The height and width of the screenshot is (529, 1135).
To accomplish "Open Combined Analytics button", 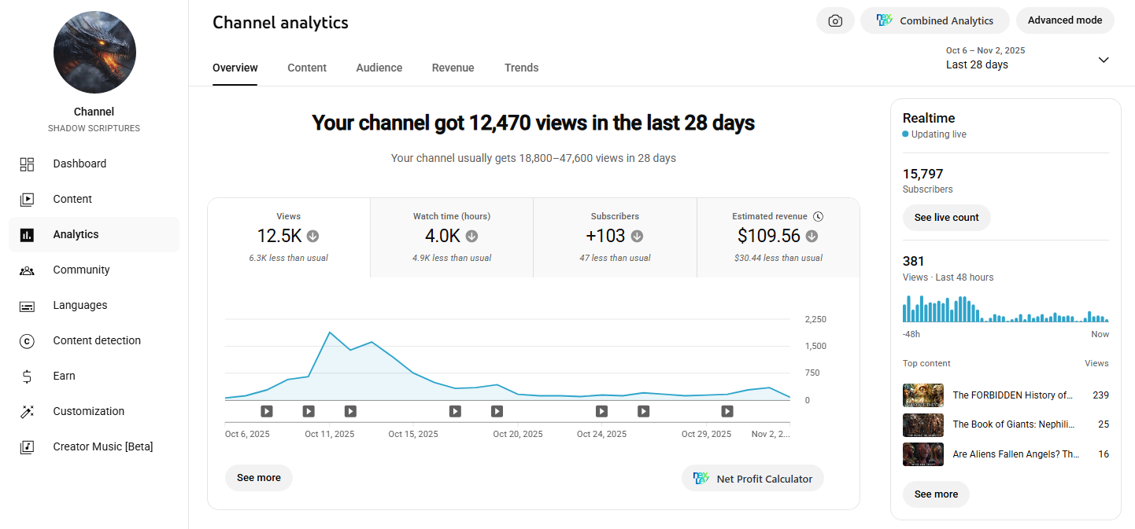I will click(934, 21).
